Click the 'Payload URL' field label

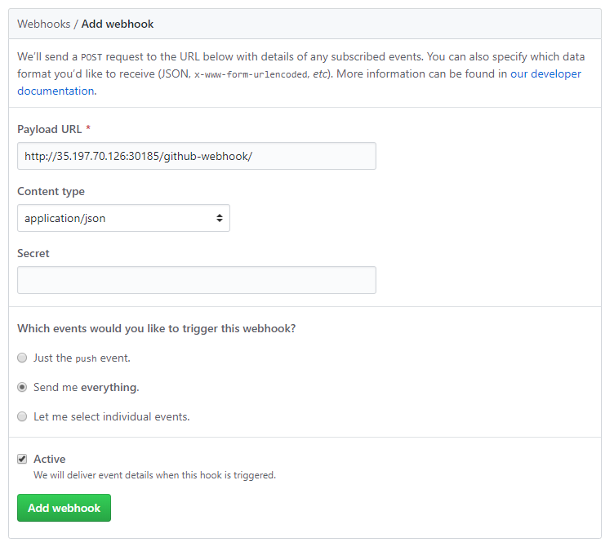50,129
